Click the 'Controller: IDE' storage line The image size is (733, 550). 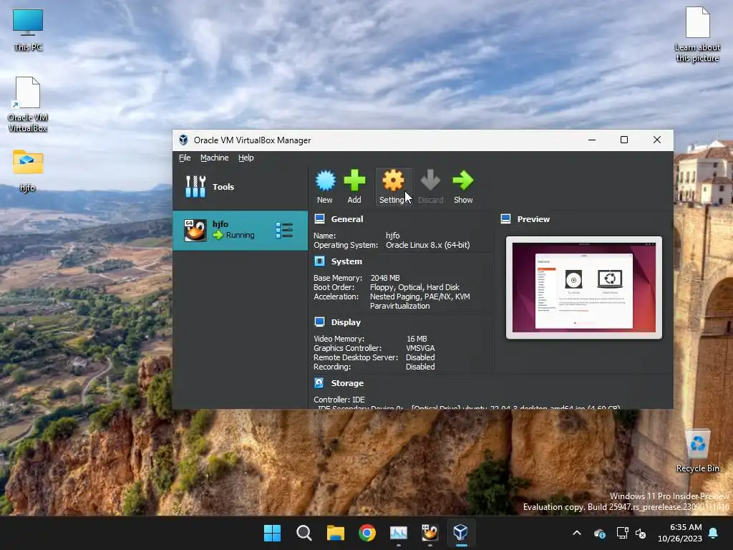(x=339, y=400)
